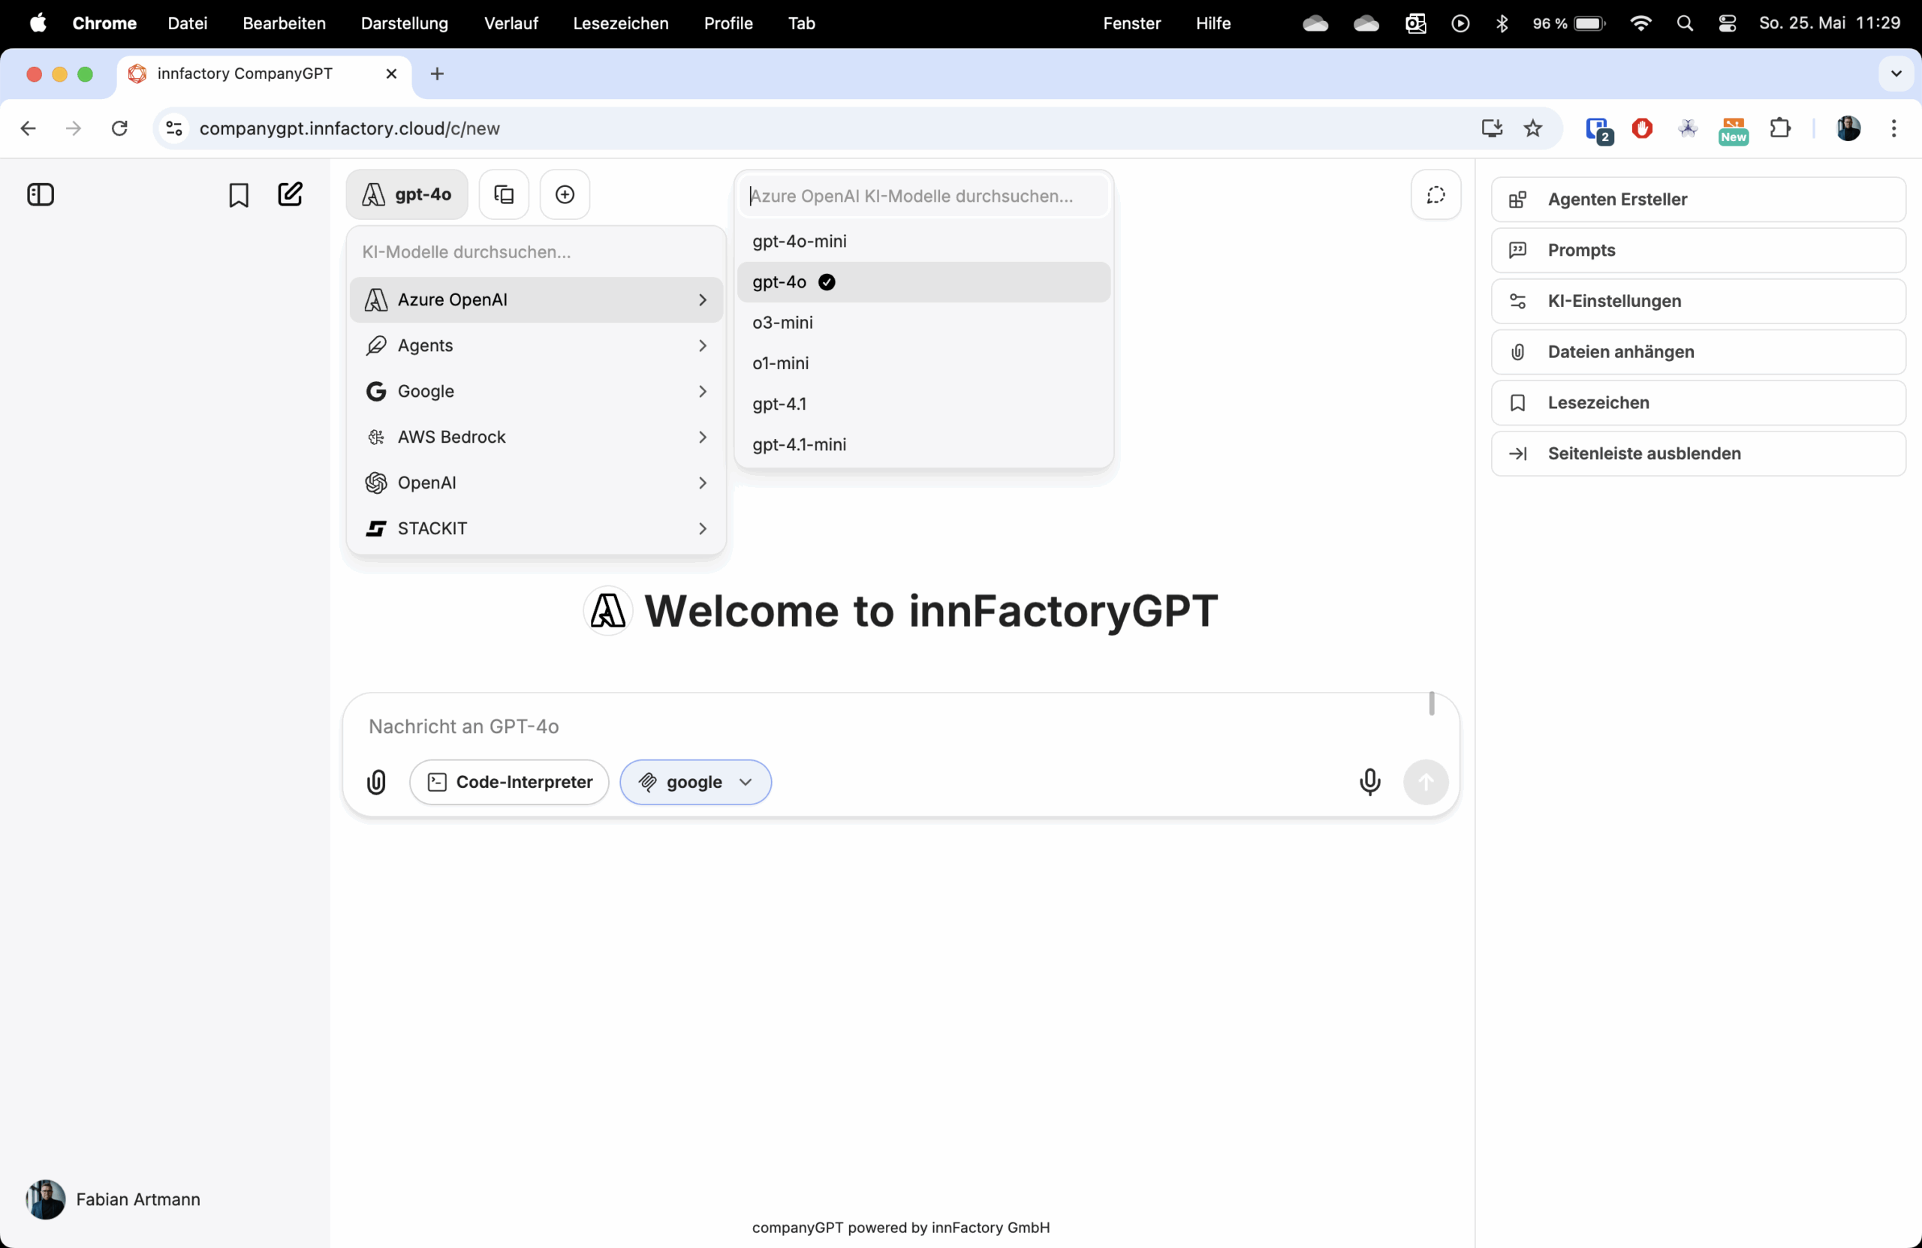Click the temporary chat dashed bubble icon

click(1435, 194)
